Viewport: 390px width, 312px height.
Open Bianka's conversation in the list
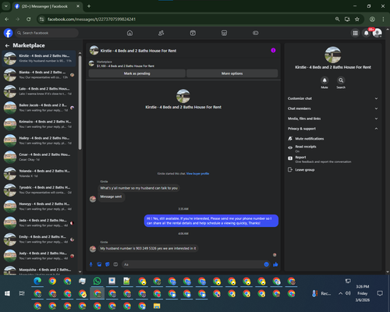pyautogui.click(x=39, y=75)
